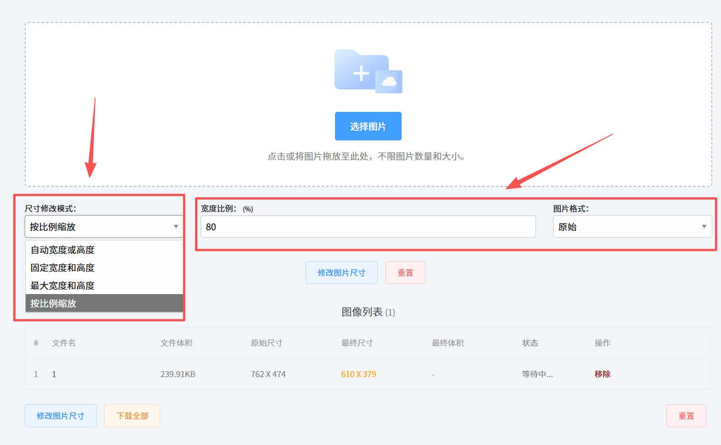721x445 pixels.
Task: Click the folder upload icon
Action: (x=368, y=71)
